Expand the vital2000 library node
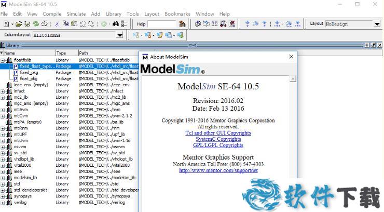The image size is (384, 212). (3, 165)
